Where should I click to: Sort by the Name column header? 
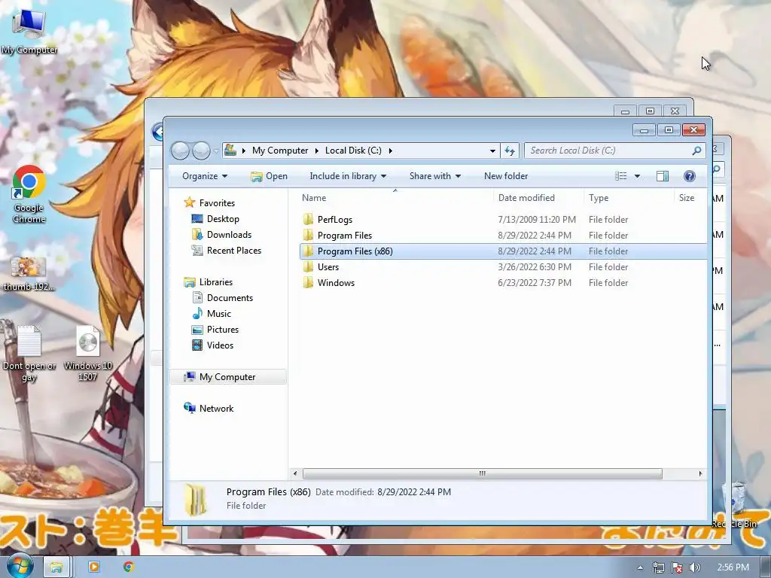pyautogui.click(x=395, y=198)
